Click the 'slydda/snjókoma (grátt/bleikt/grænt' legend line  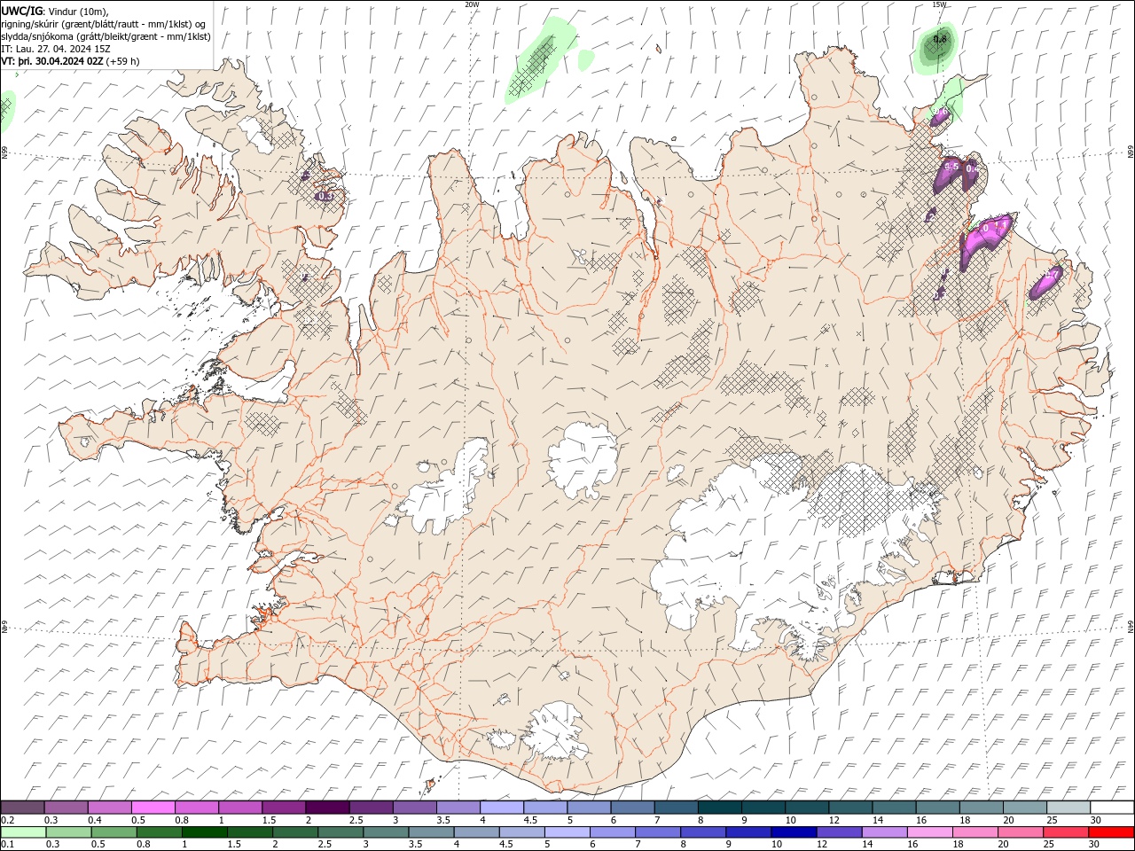click(106, 36)
